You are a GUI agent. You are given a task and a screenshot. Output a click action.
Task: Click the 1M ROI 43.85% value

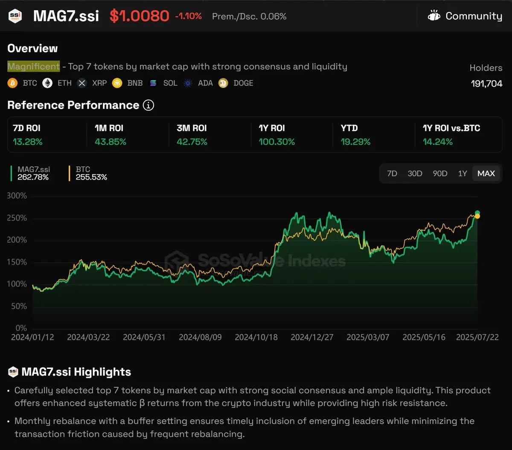[x=111, y=142]
